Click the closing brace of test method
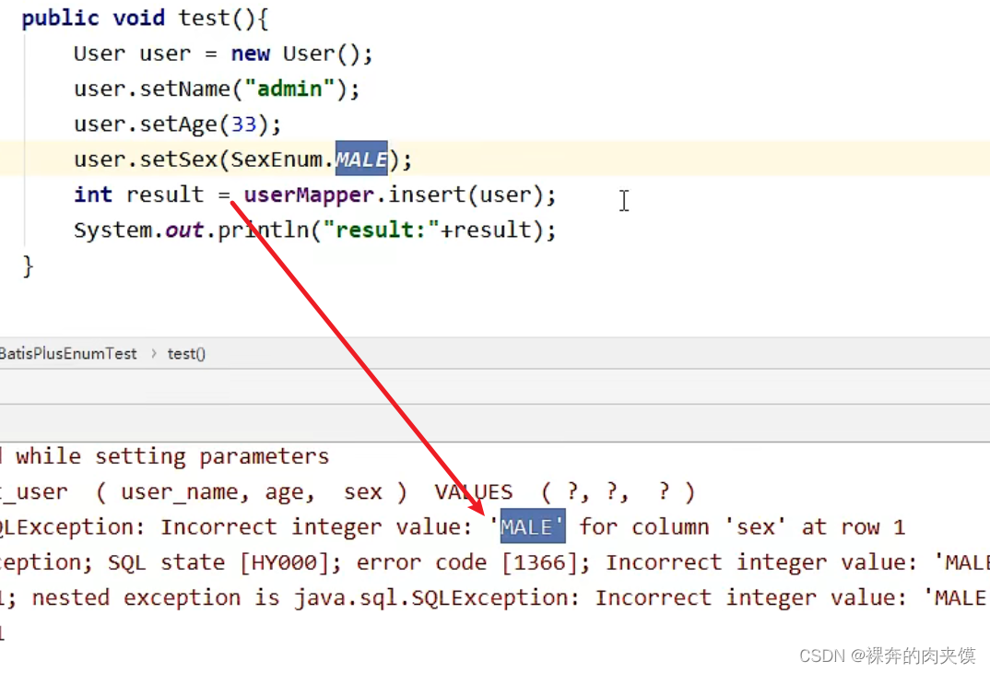 coord(28,266)
